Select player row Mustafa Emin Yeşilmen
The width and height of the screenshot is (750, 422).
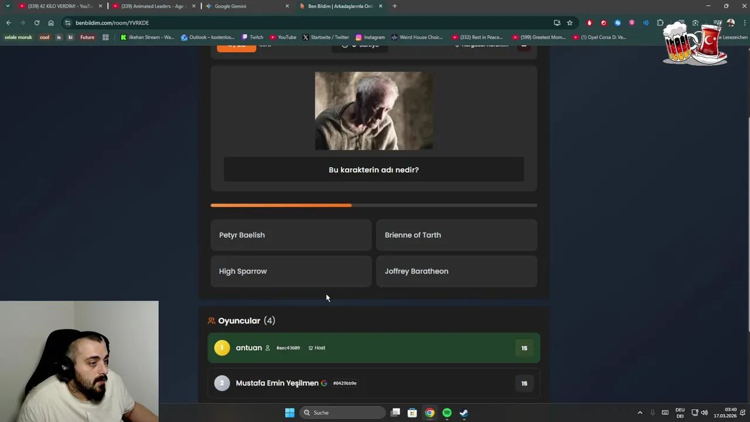click(374, 383)
